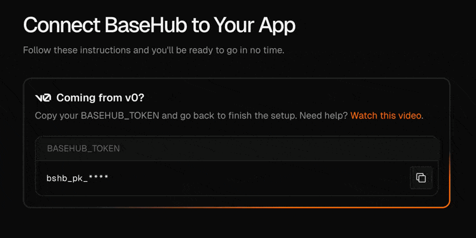Click empty space inside the token value row
476x238 pixels.
[258, 178]
